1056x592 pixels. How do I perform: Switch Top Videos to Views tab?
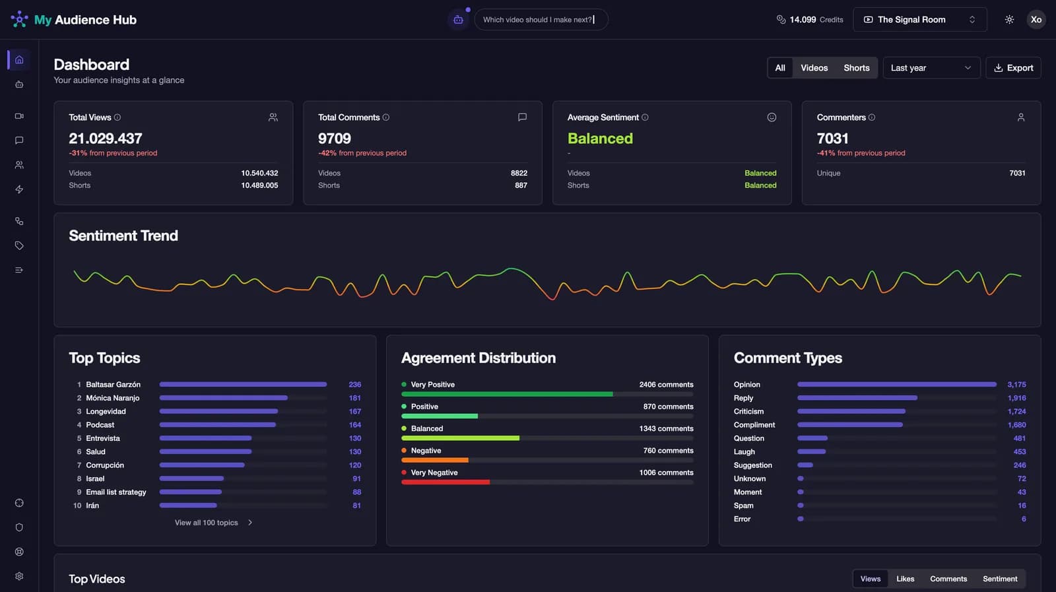[x=871, y=579]
